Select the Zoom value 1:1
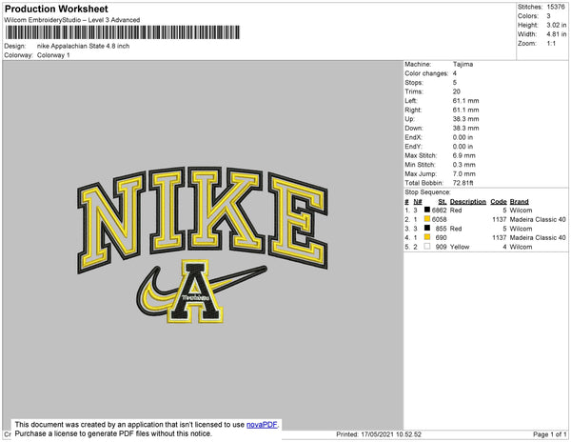Image resolution: width=571 pixels, height=442 pixels. click(551, 44)
